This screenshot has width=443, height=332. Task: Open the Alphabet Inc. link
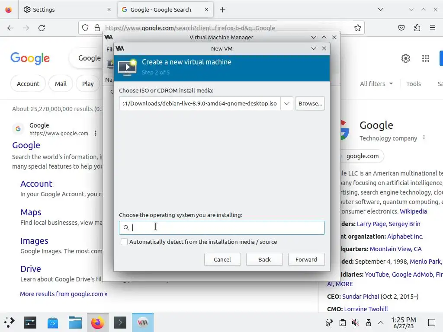tap(405, 236)
